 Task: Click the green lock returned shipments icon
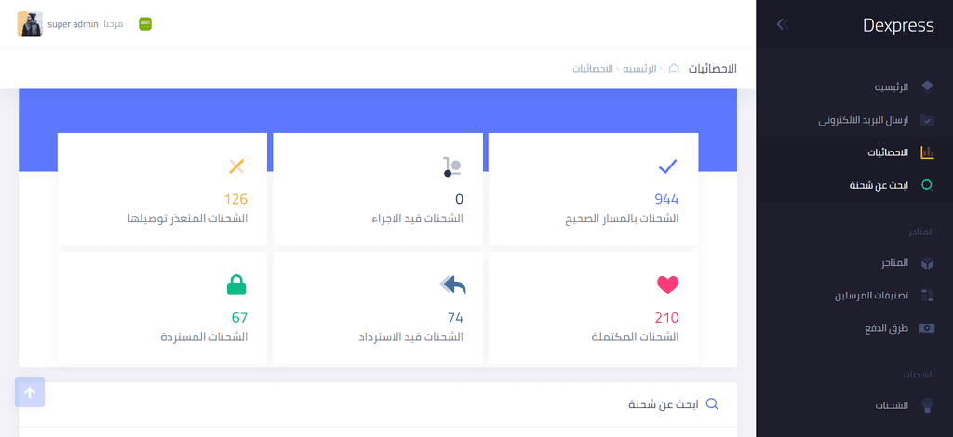pos(236,285)
